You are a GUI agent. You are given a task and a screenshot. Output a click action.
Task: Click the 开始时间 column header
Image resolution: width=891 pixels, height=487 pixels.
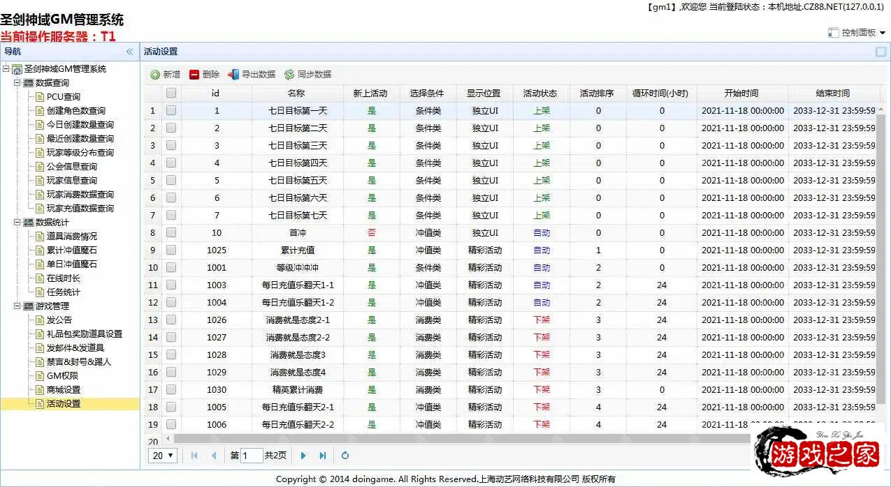[x=741, y=93]
